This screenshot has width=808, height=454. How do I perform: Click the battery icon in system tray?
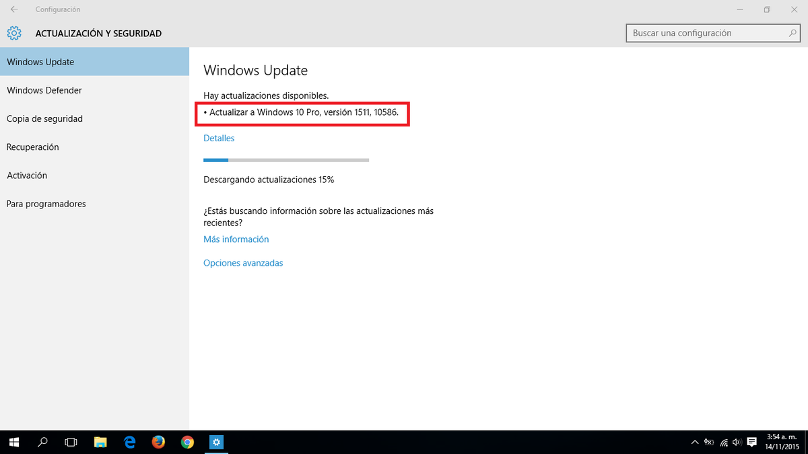point(708,442)
